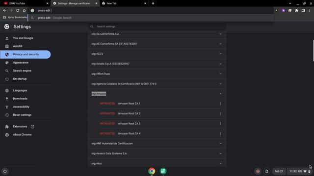The image size is (314, 176).
Task: Open more actions for Amazon Root CA 3
Action: pos(220,124)
